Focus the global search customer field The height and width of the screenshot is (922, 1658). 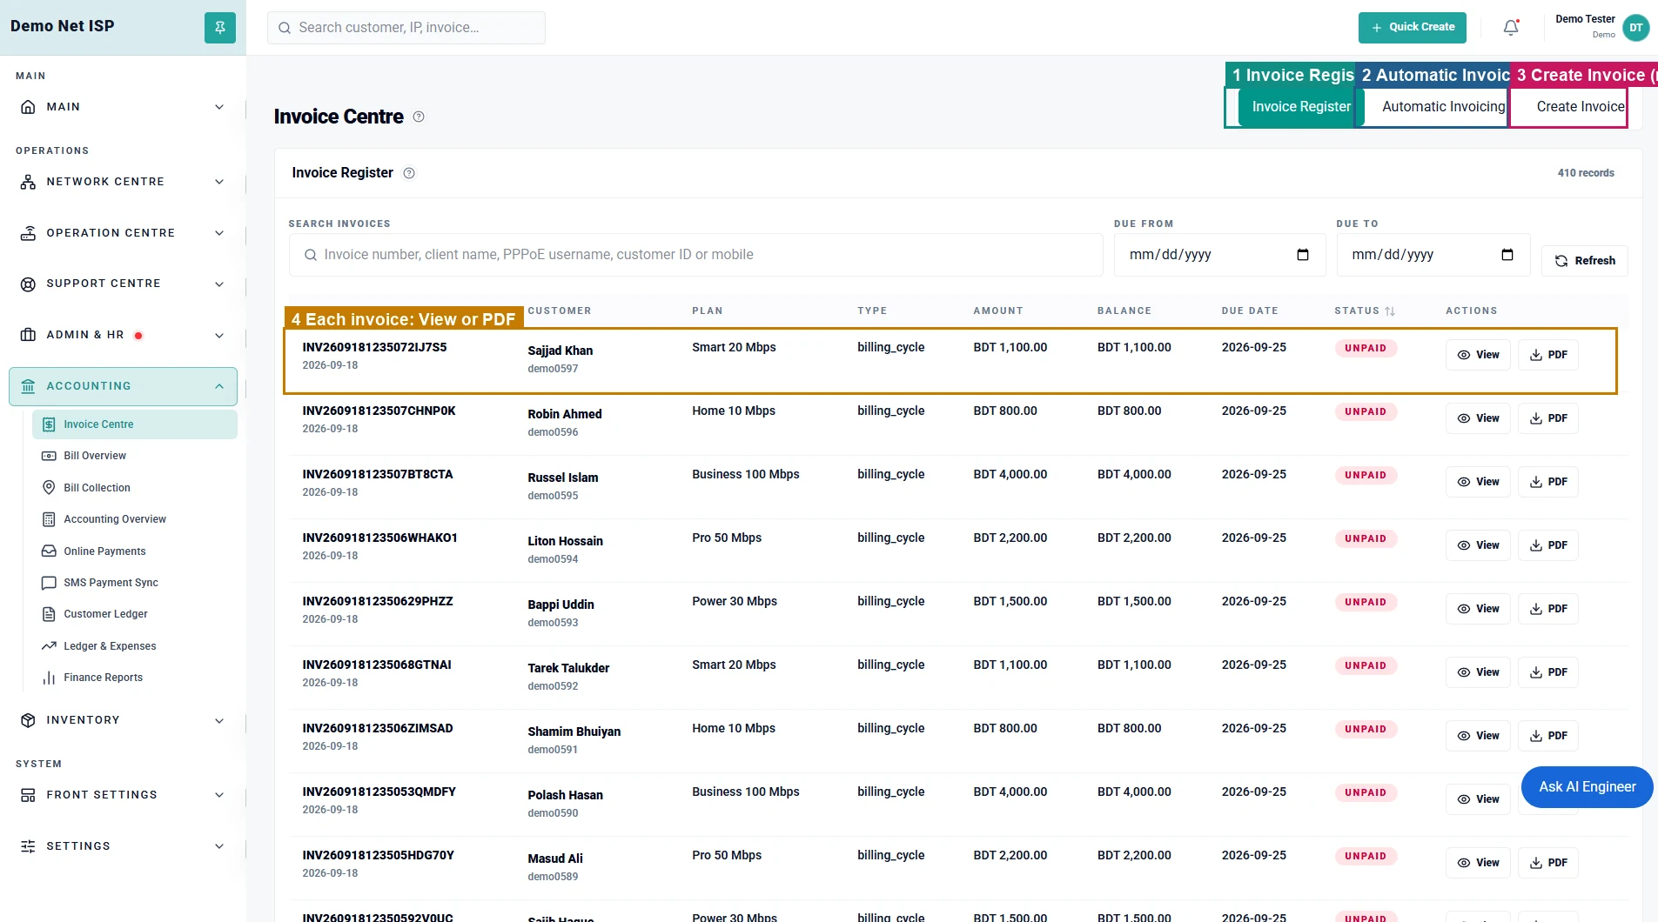406,28
